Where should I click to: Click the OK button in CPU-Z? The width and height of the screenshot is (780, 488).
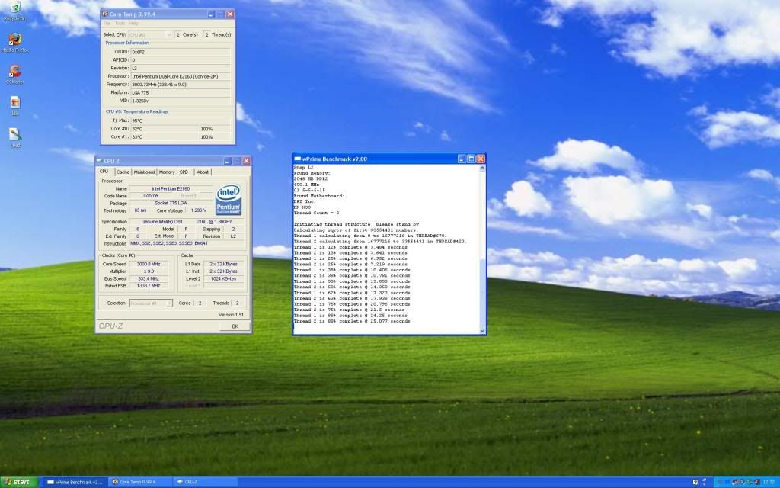235,326
